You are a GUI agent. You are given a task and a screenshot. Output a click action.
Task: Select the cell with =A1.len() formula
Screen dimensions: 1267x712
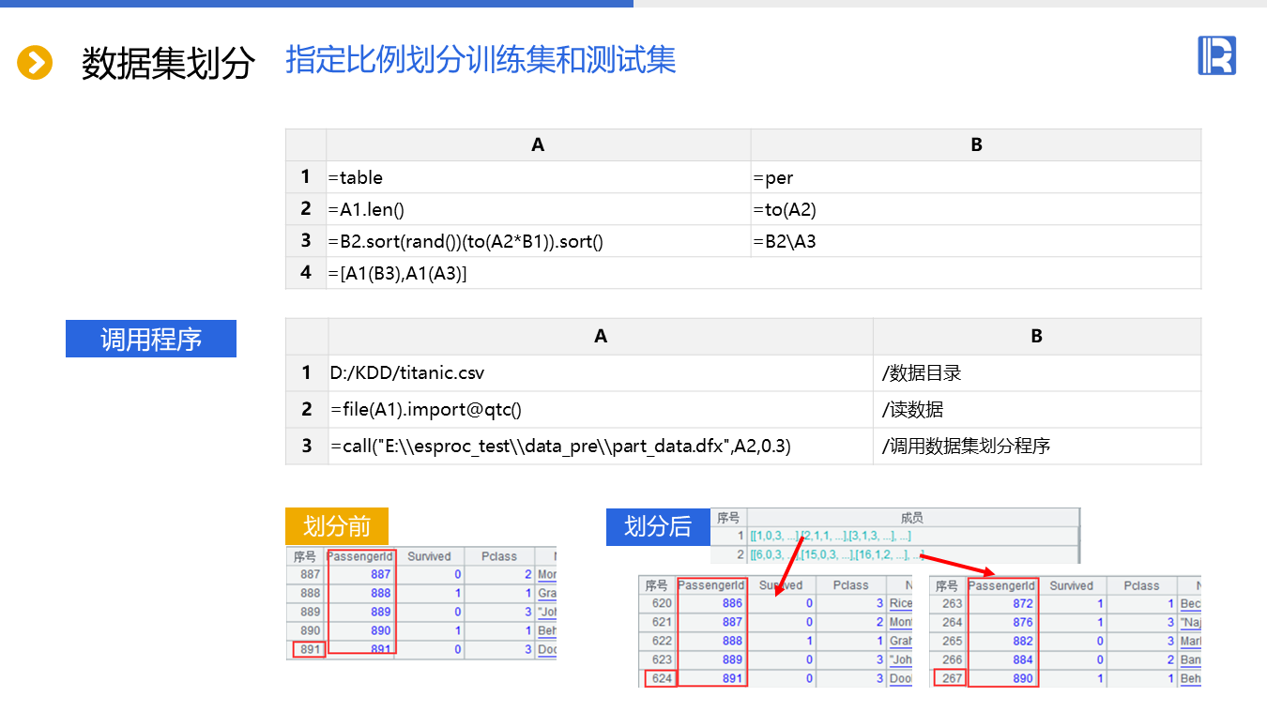[x=538, y=209]
